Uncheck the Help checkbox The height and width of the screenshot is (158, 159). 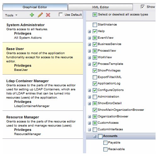[95, 31]
